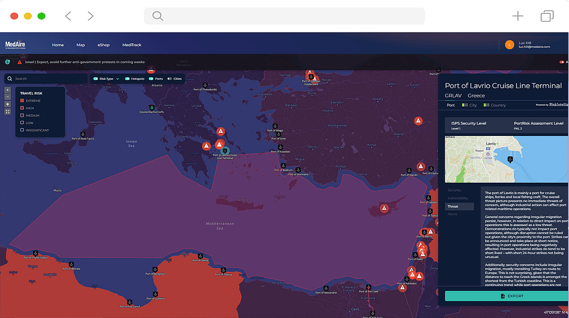
Task: Click the EXPORT button
Action: (x=507, y=296)
